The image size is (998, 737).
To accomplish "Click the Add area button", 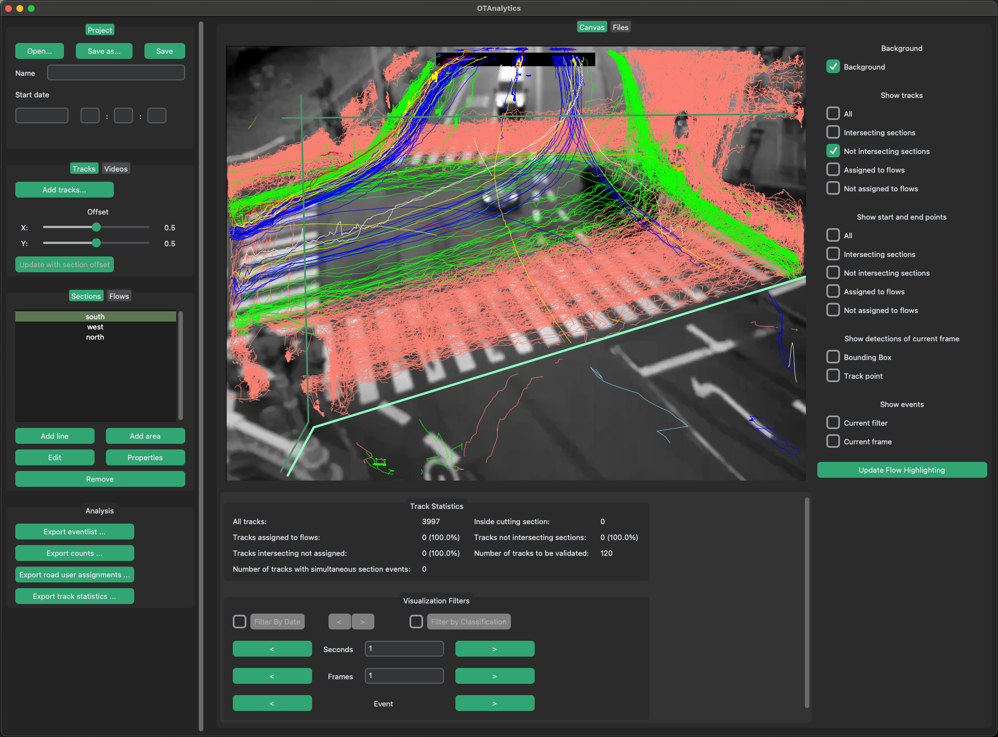I will tap(145, 436).
